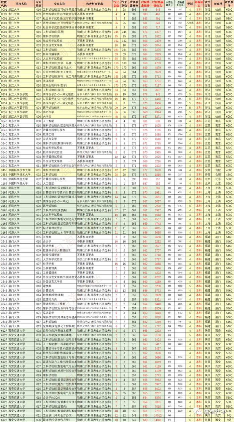Select the 海洋科学 major cell
Screen dimensions: 234x422
[60, 81]
